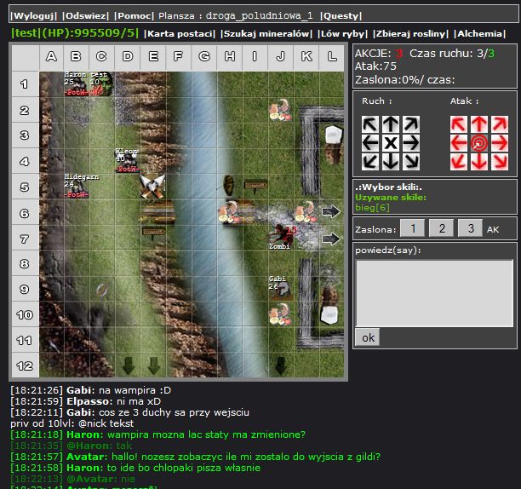Click the gravestone near row 3
Viewport: 521px width, 489px height.
point(334,135)
